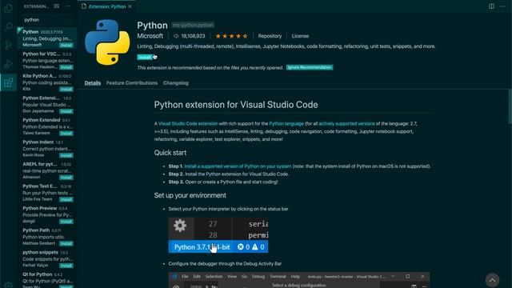
Task: Click the large Python logo
Action: click(107, 42)
